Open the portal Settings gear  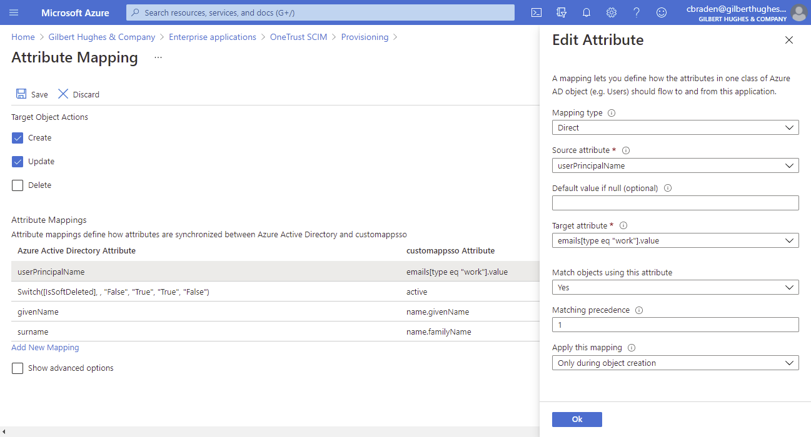click(611, 12)
